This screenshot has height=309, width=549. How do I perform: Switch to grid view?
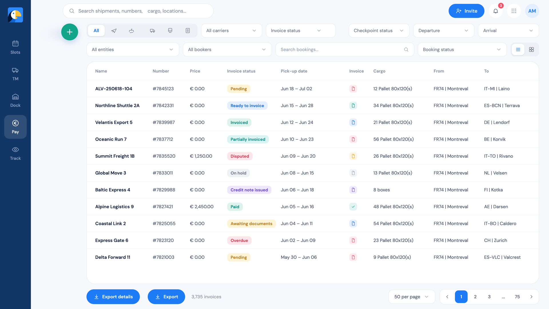[531, 49]
